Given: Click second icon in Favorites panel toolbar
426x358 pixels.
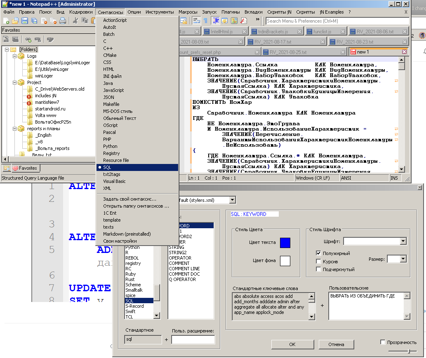Looking at the screenshot, I should [16, 40].
